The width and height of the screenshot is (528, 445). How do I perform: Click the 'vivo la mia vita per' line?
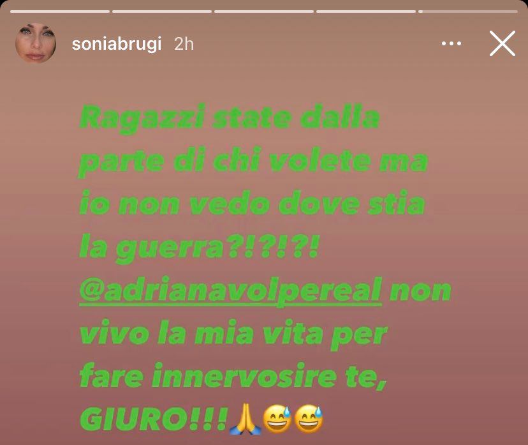pos(233,335)
